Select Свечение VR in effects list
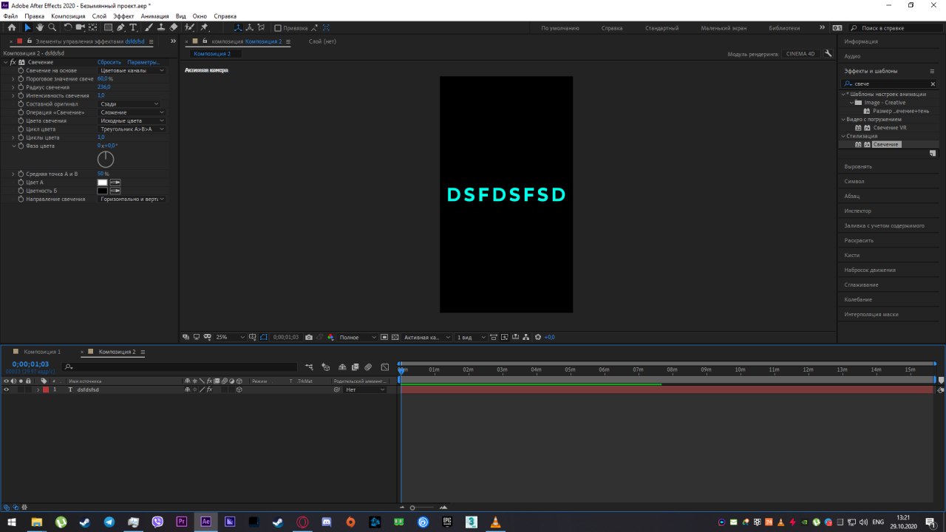 890,128
